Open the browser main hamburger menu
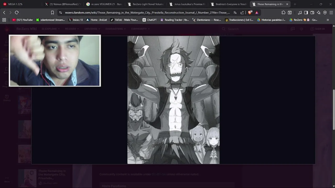 click(331, 13)
